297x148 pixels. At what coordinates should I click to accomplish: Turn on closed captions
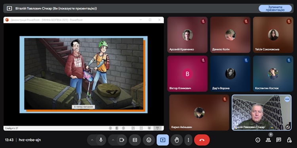(x=135, y=140)
